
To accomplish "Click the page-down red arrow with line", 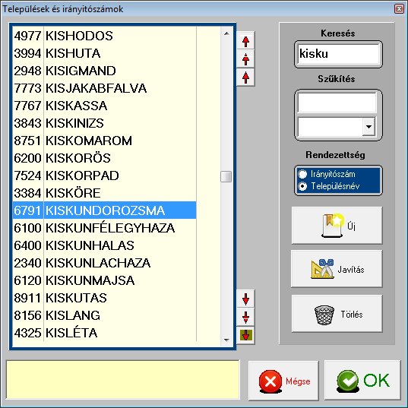I will pos(245,317).
